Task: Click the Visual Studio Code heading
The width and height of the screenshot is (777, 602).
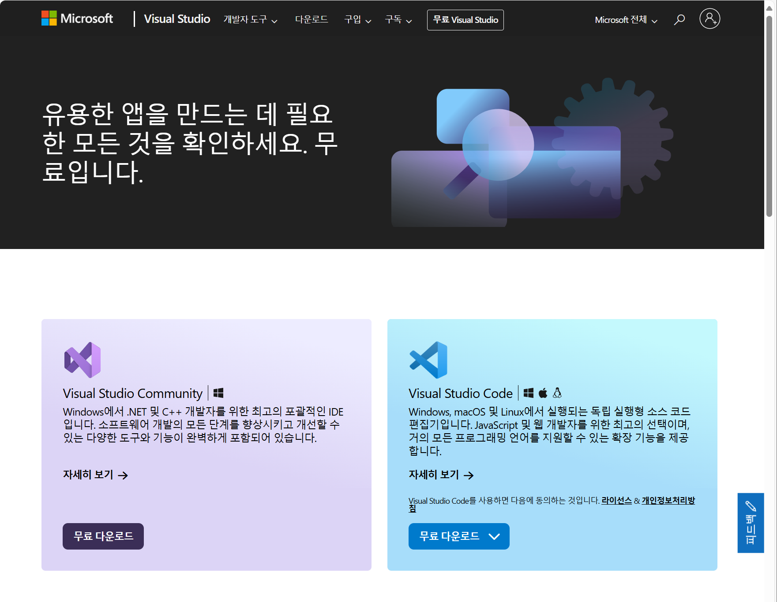Action: click(x=460, y=393)
